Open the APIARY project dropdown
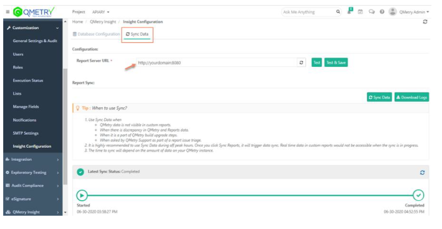Image resolution: width=442 pixels, height=229 pixels. click(x=101, y=12)
